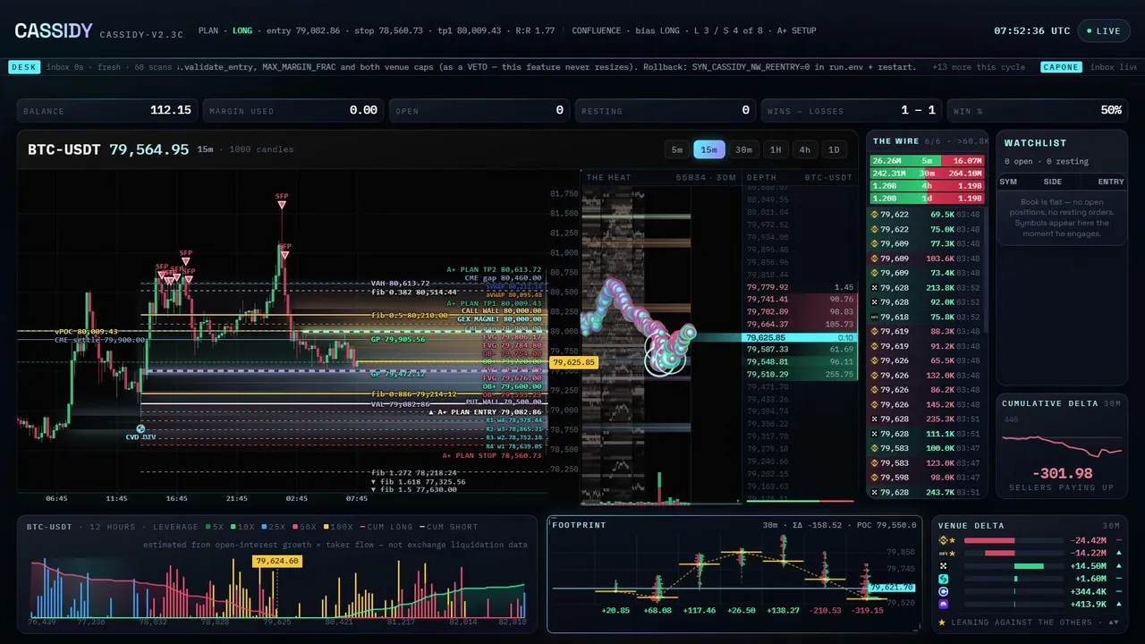Click the favorite star in the -24.42M venue row
1145x644 pixels.
click(952, 540)
